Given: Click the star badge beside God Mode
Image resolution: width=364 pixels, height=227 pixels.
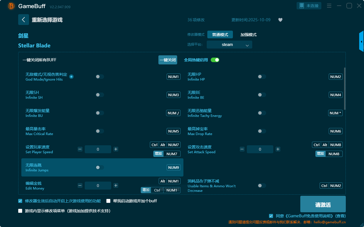Looking at the screenshot, I should pos(71,77).
